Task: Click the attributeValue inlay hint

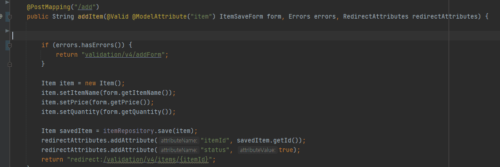Action: tap(258, 150)
